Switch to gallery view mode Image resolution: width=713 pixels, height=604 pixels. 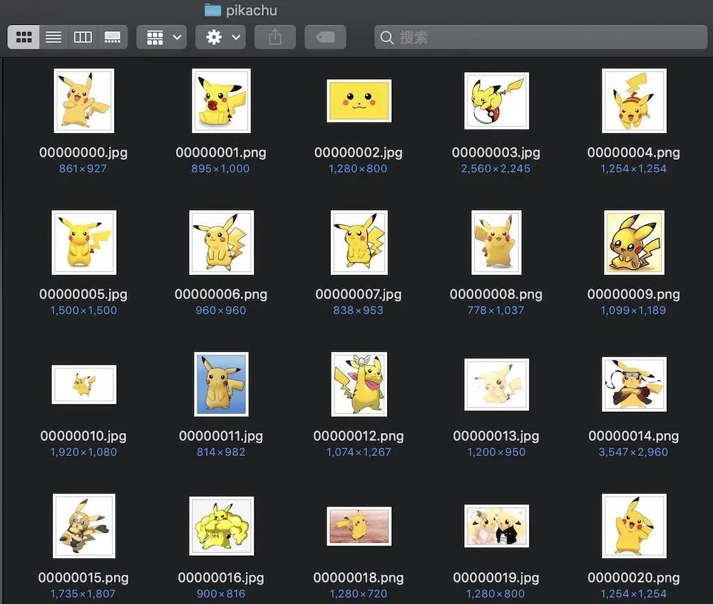pyautogui.click(x=113, y=37)
